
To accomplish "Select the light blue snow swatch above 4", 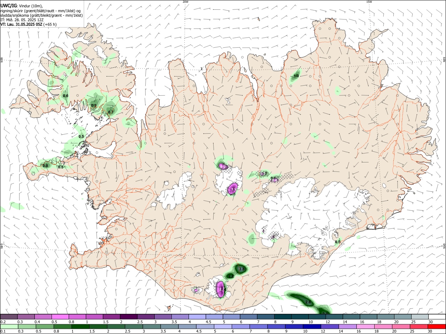I will [197, 317].
